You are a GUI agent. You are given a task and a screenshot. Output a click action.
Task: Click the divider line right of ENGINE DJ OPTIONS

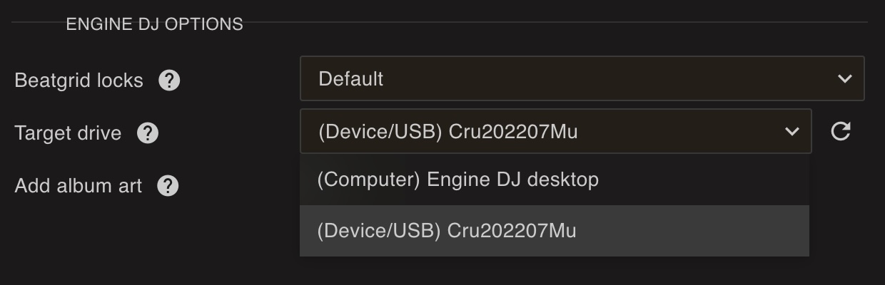tap(557, 23)
